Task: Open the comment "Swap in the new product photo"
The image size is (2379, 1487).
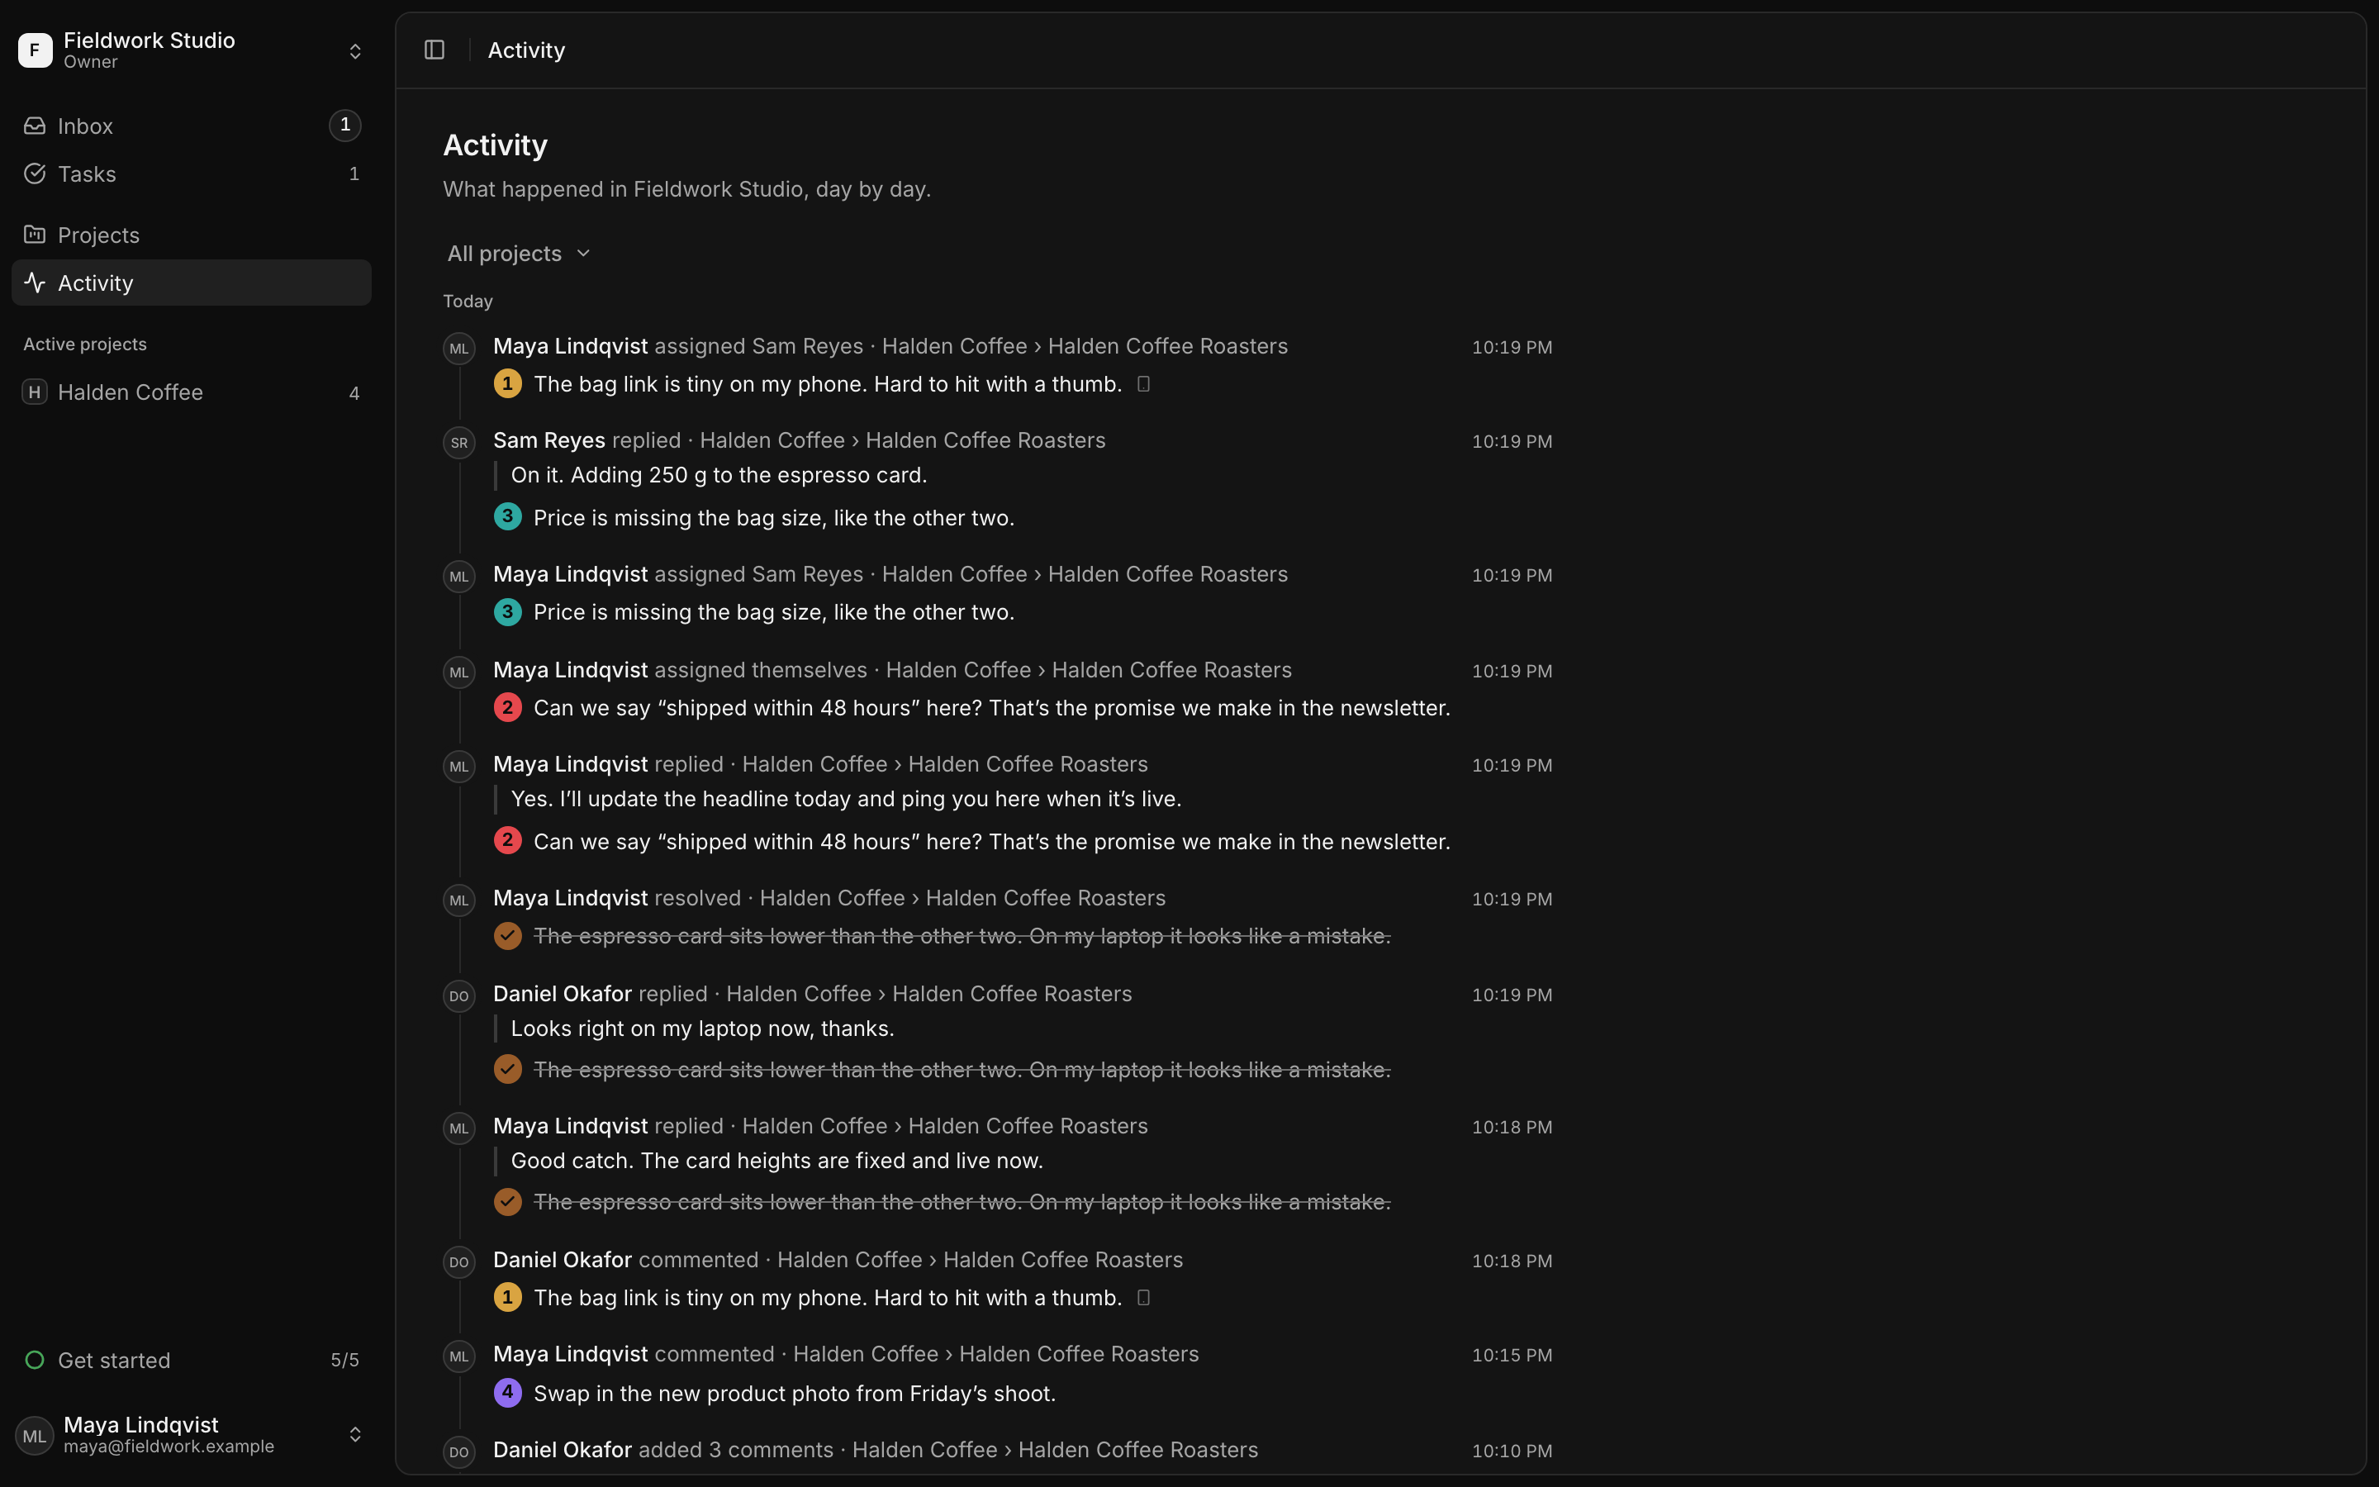Action: pos(795,1394)
